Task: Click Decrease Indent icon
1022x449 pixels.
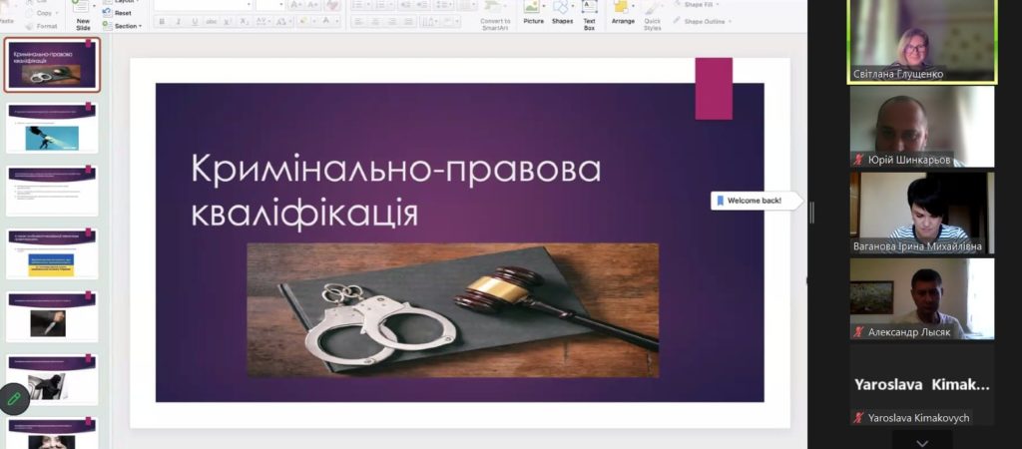Action: (x=404, y=5)
